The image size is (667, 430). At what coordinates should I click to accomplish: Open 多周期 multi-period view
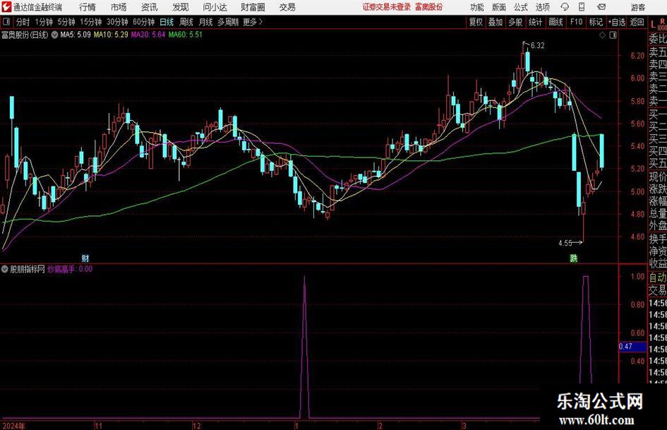[228, 22]
